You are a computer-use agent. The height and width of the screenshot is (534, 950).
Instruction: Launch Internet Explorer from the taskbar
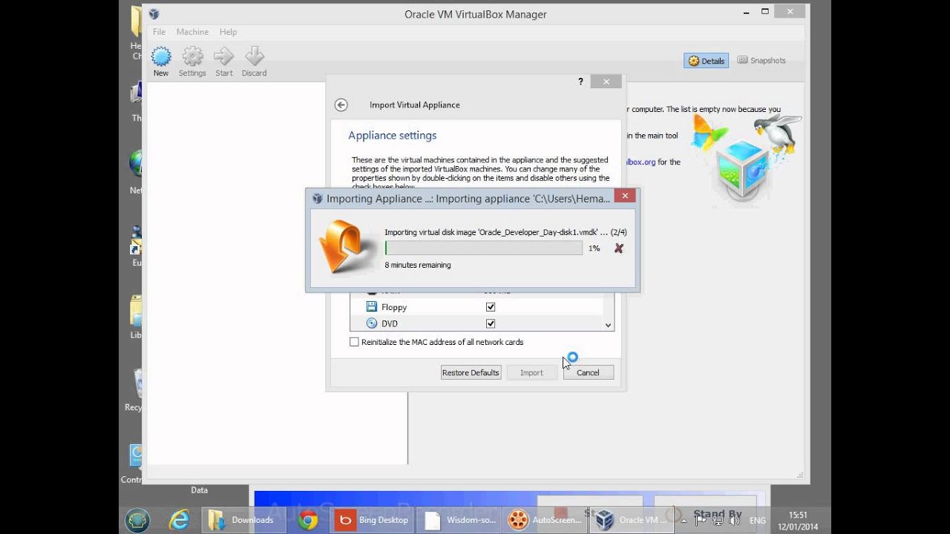179,520
